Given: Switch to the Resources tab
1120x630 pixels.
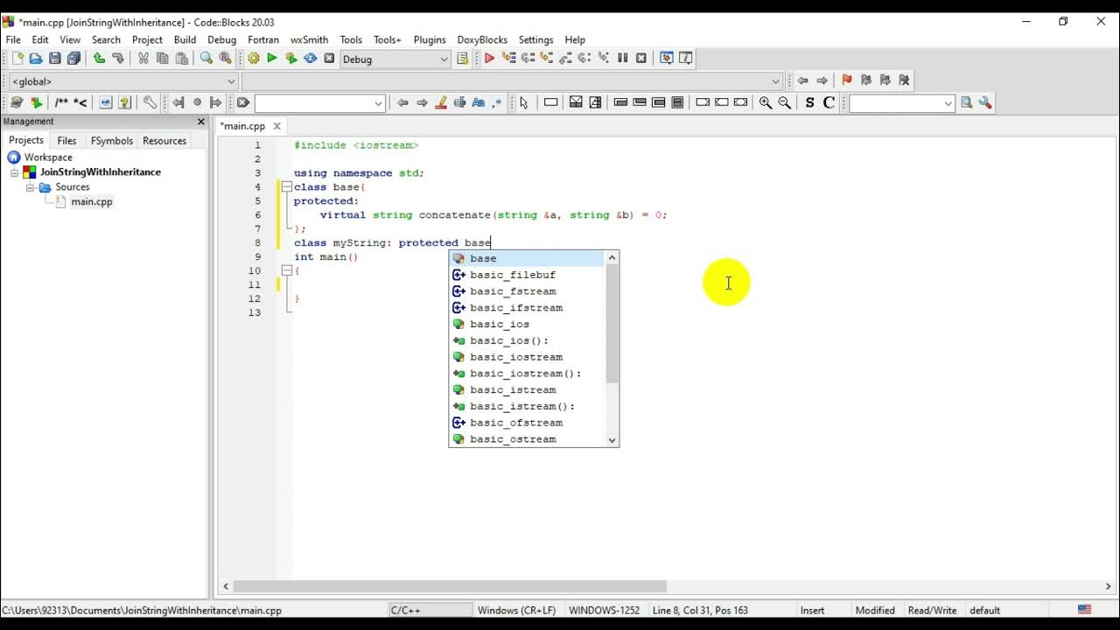Looking at the screenshot, I should pyautogui.click(x=164, y=140).
